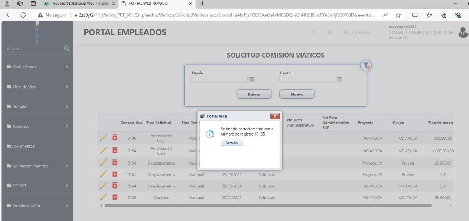The image size is (469, 221).
Task: Click Comisión in row 10165
Action: 161,198
